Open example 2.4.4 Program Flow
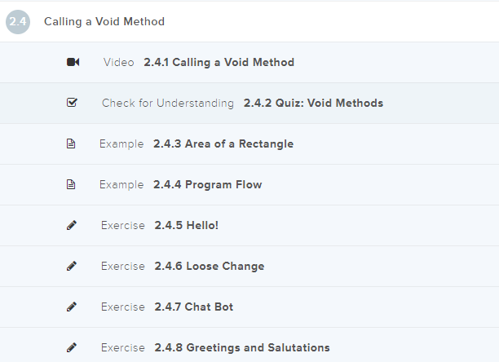The image size is (499, 362). pyautogui.click(x=207, y=185)
